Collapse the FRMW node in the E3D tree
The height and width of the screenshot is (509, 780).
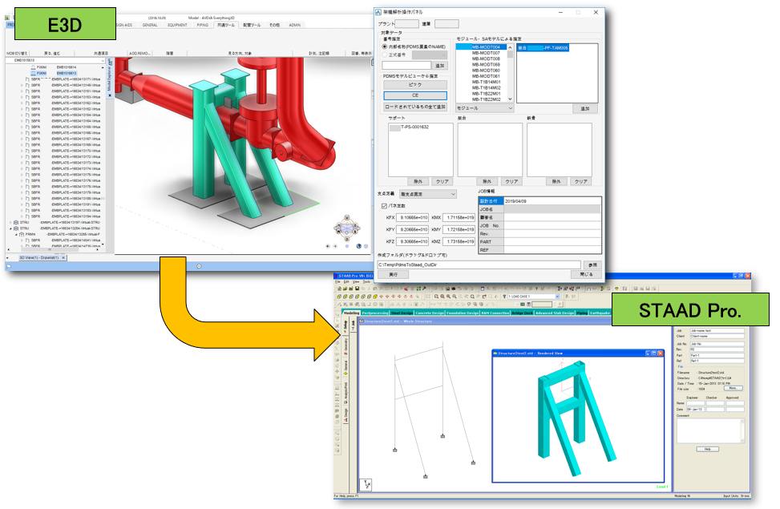(16, 234)
